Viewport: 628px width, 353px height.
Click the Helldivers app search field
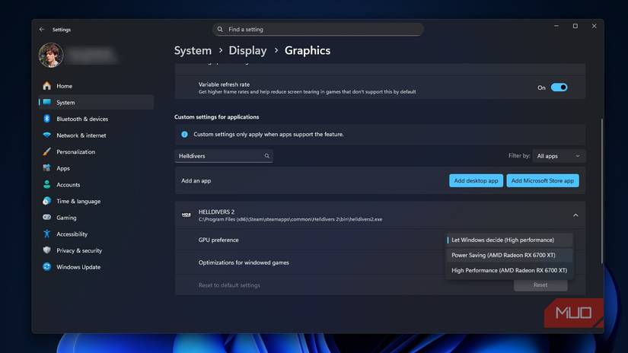coord(224,156)
